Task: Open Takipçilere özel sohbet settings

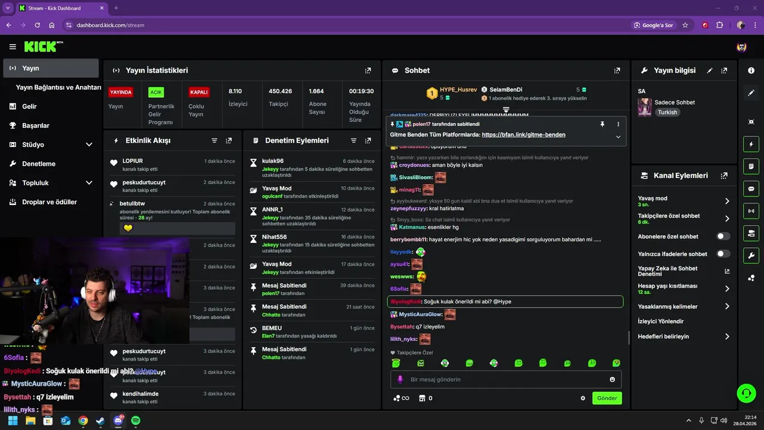Action: [x=684, y=219]
